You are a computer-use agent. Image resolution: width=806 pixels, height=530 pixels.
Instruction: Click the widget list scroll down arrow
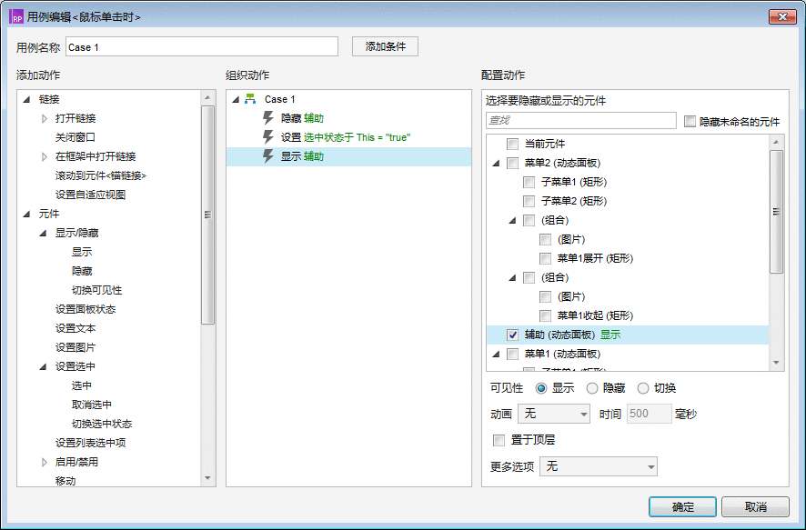click(776, 363)
